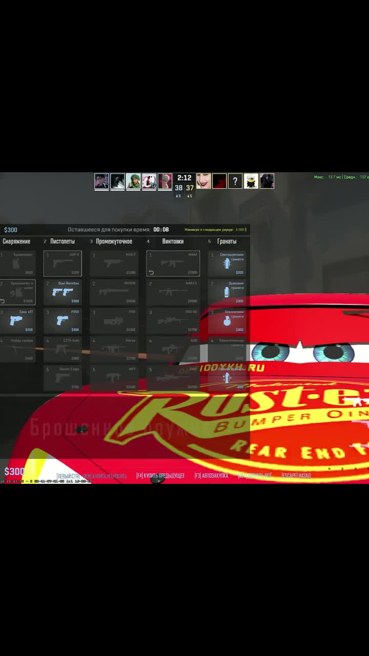Screen dimensions: 369x656
Task: Click the score value 38
Action: tap(178, 188)
